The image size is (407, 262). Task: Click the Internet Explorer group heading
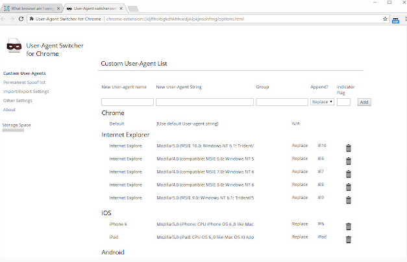tap(125, 135)
